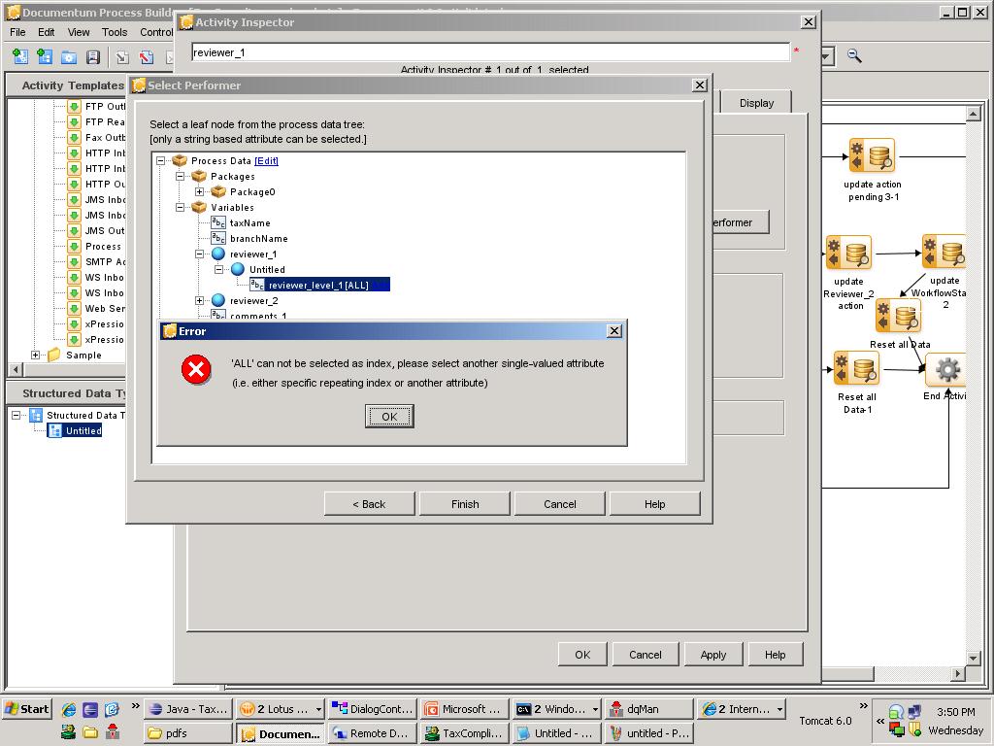
Task: Open the Edit link next to Process Data
Action: (266, 161)
